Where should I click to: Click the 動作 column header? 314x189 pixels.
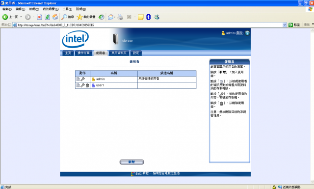click(x=82, y=73)
